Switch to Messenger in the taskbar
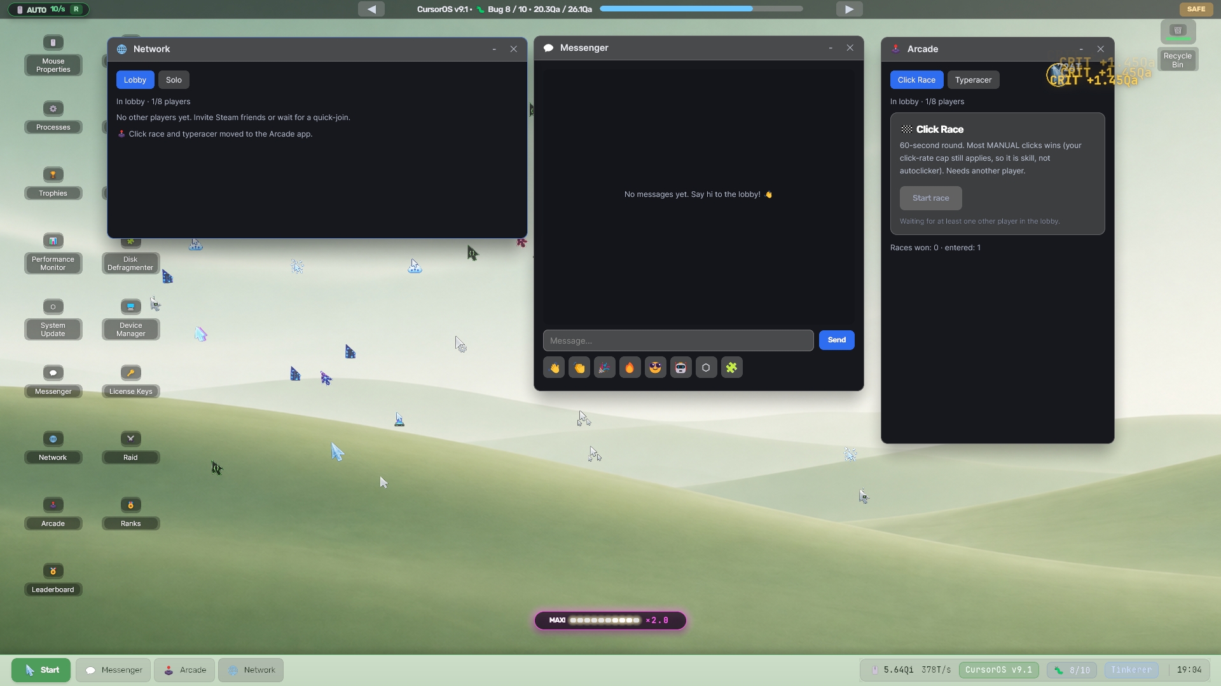The height and width of the screenshot is (686, 1221). pos(113,670)
